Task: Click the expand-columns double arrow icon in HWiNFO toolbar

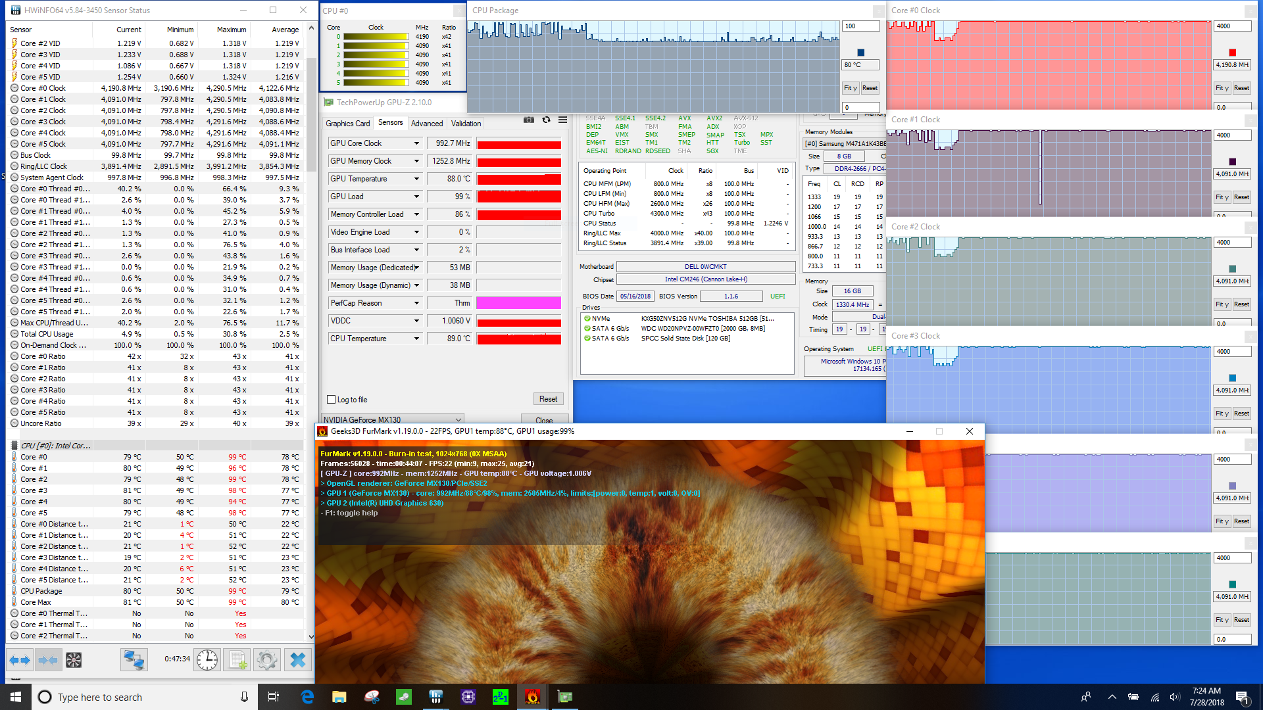Action: coord(20,659)
